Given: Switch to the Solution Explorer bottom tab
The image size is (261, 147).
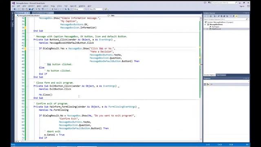Looking at the screenshot, I should pyautogui.click(x=209, y=75).
